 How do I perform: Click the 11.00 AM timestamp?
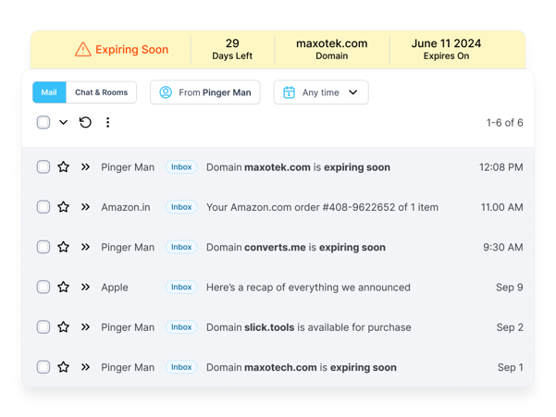(x=501, y=207)
